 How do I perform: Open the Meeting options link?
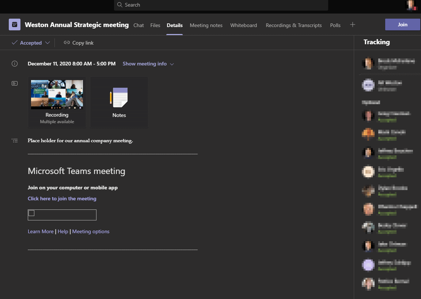click(91, 232)
